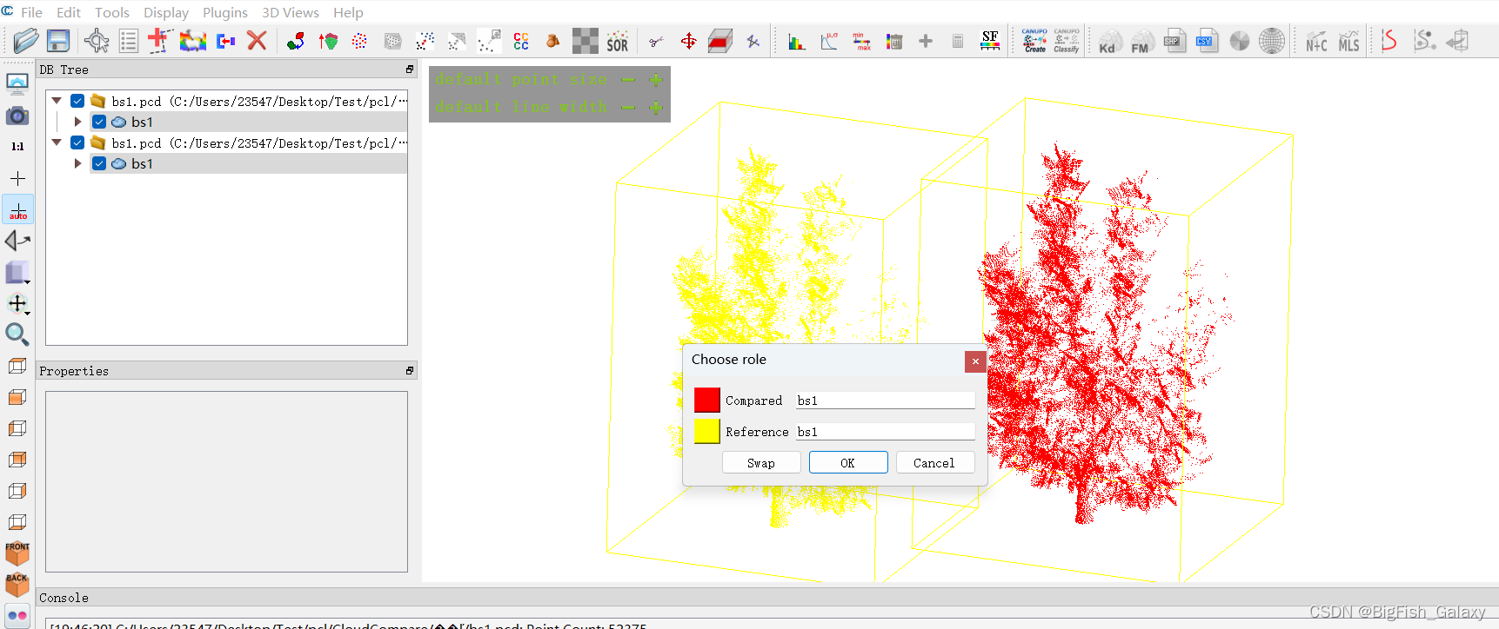Confirm Choose role dialog with OK
The height and width of the screenshot is (629, 1499).
click(848, 463)
